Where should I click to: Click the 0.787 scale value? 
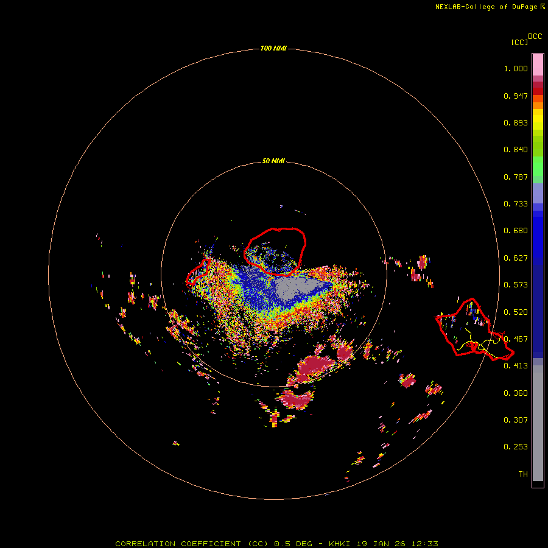point(516,177)
